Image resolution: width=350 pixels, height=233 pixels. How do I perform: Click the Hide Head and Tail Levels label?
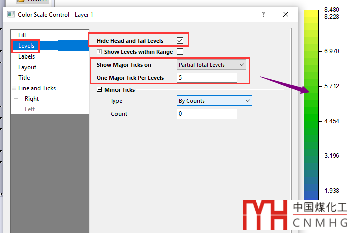(130, 41)
